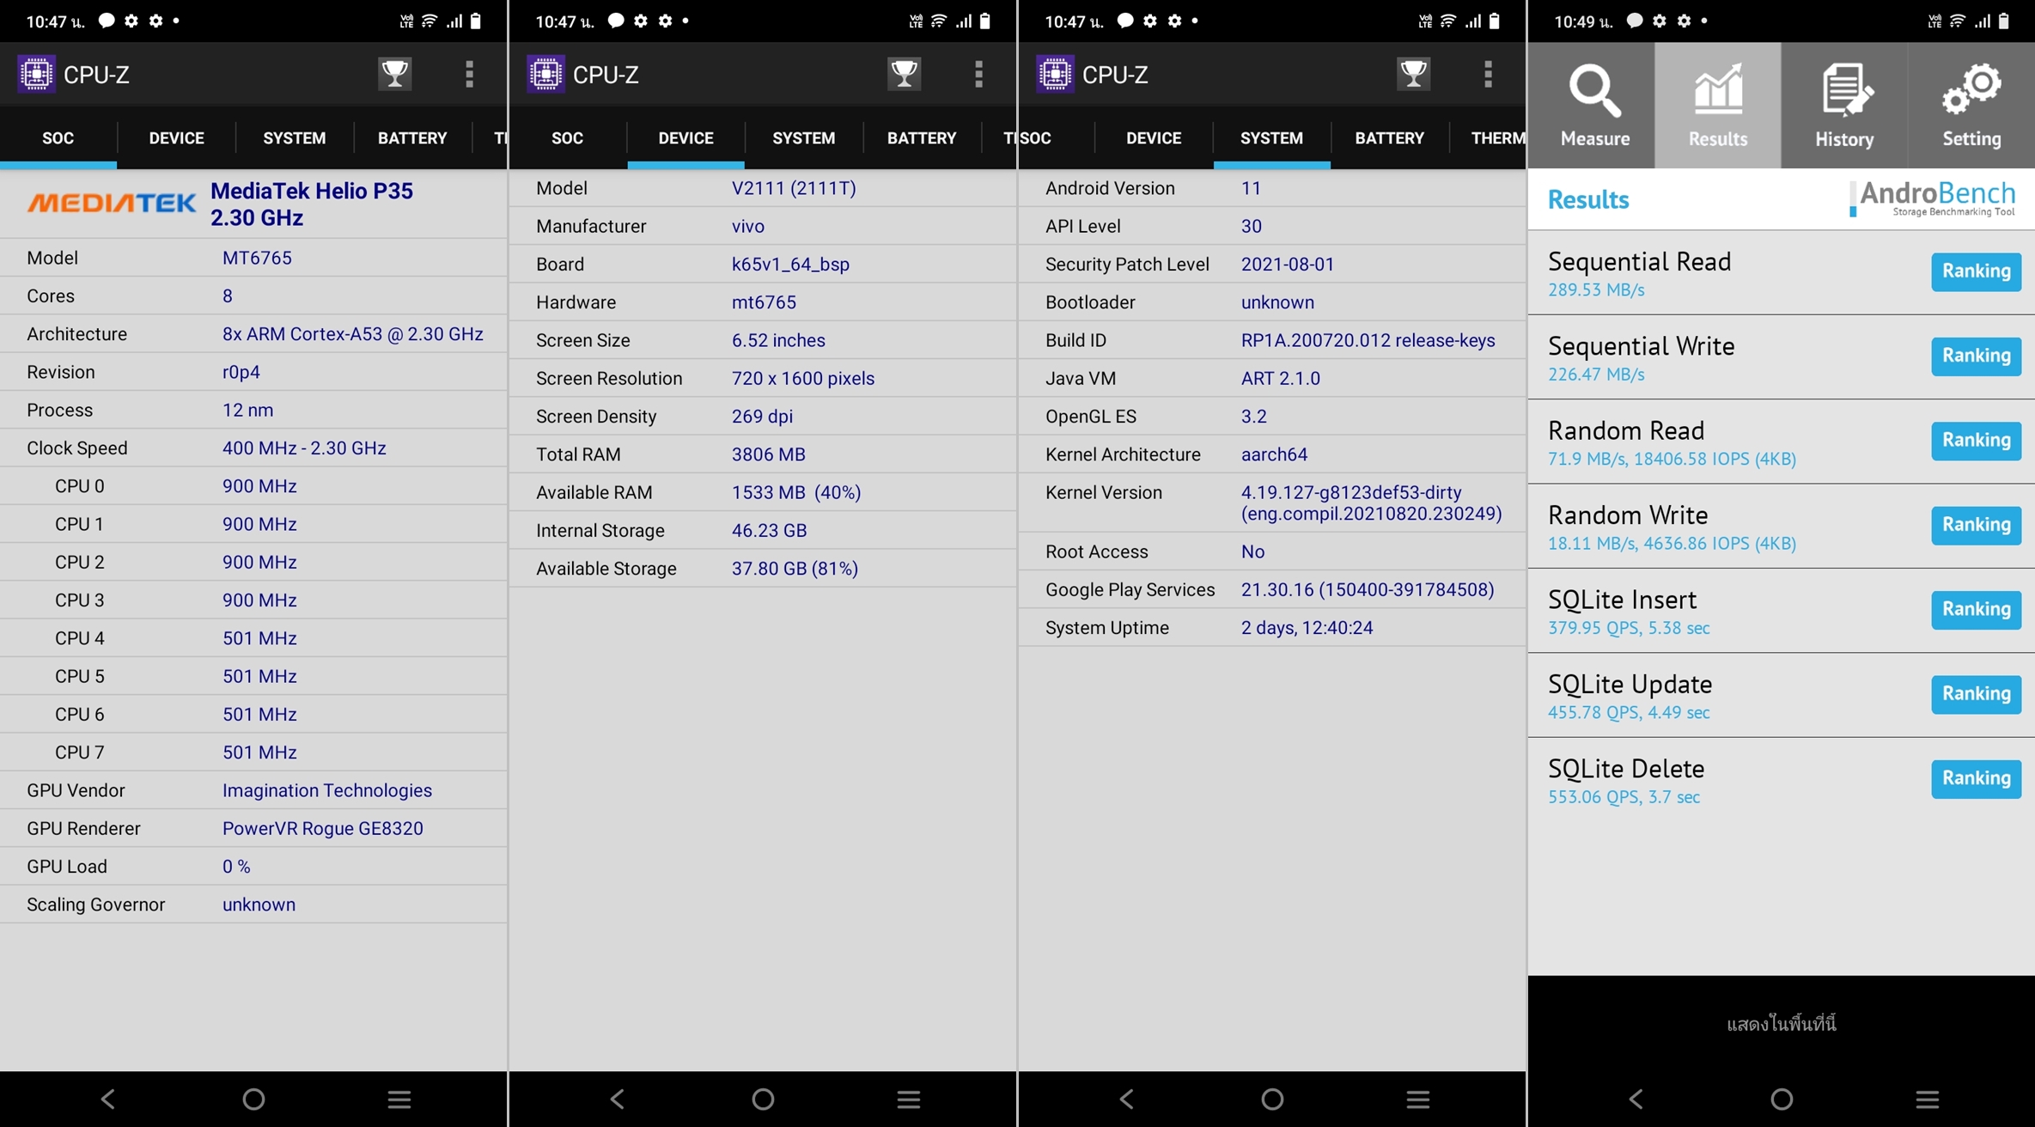Open Ranking for SQLite Delete

click(1976, 778)
